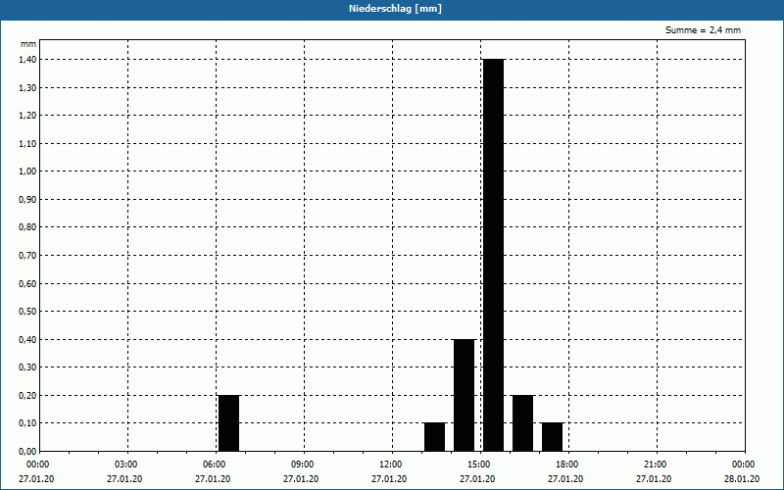
Task: Select the 06:00 time label
Action: 215,465
